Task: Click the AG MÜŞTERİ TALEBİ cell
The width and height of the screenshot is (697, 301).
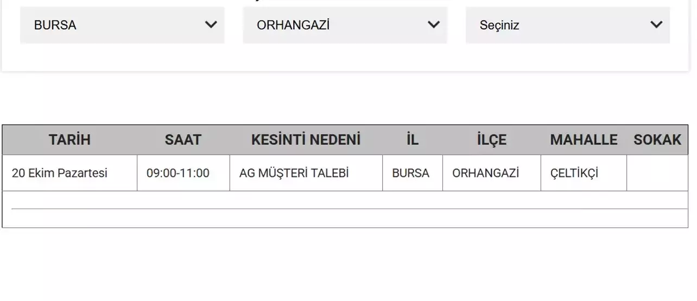Action: tap(294, 173)
